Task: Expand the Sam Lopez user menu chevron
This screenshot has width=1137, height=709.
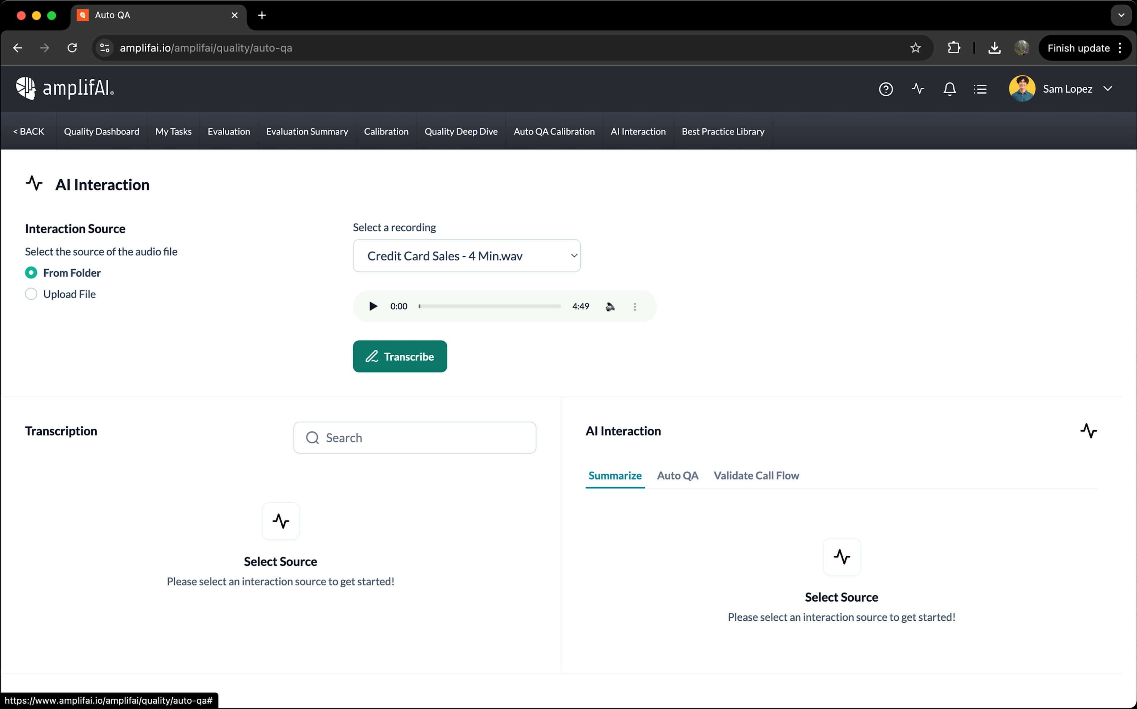Action: point(1107,89)
